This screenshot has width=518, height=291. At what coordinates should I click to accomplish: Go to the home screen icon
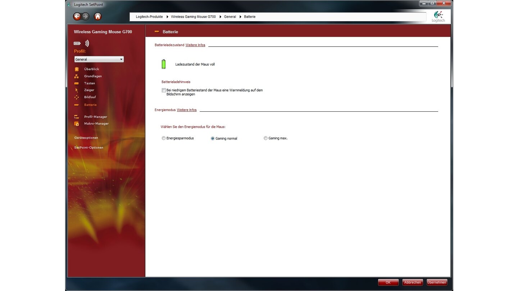tap(97, 17)
